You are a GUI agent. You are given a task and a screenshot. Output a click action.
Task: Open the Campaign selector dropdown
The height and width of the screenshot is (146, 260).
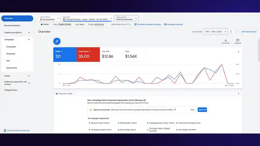click(x=87, y=19)
